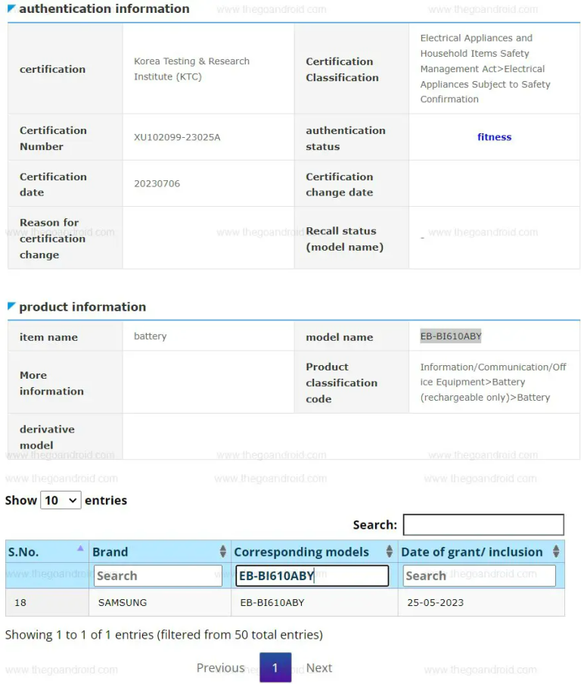The image size is (581, 684).
Task: Click the Date of grant/inclusion sort arrows
Action: coord(556,551)
